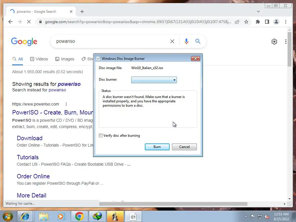
Task: Open the Disc burner dropdown
Action: pyautogui.click(x=154, y=80)
